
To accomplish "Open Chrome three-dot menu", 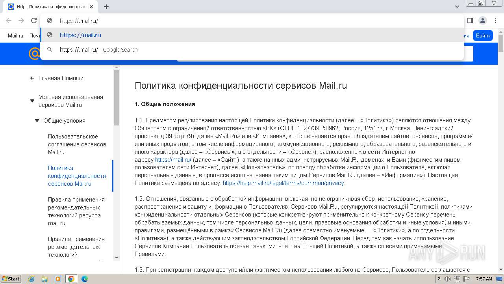I will pos(495,21).
